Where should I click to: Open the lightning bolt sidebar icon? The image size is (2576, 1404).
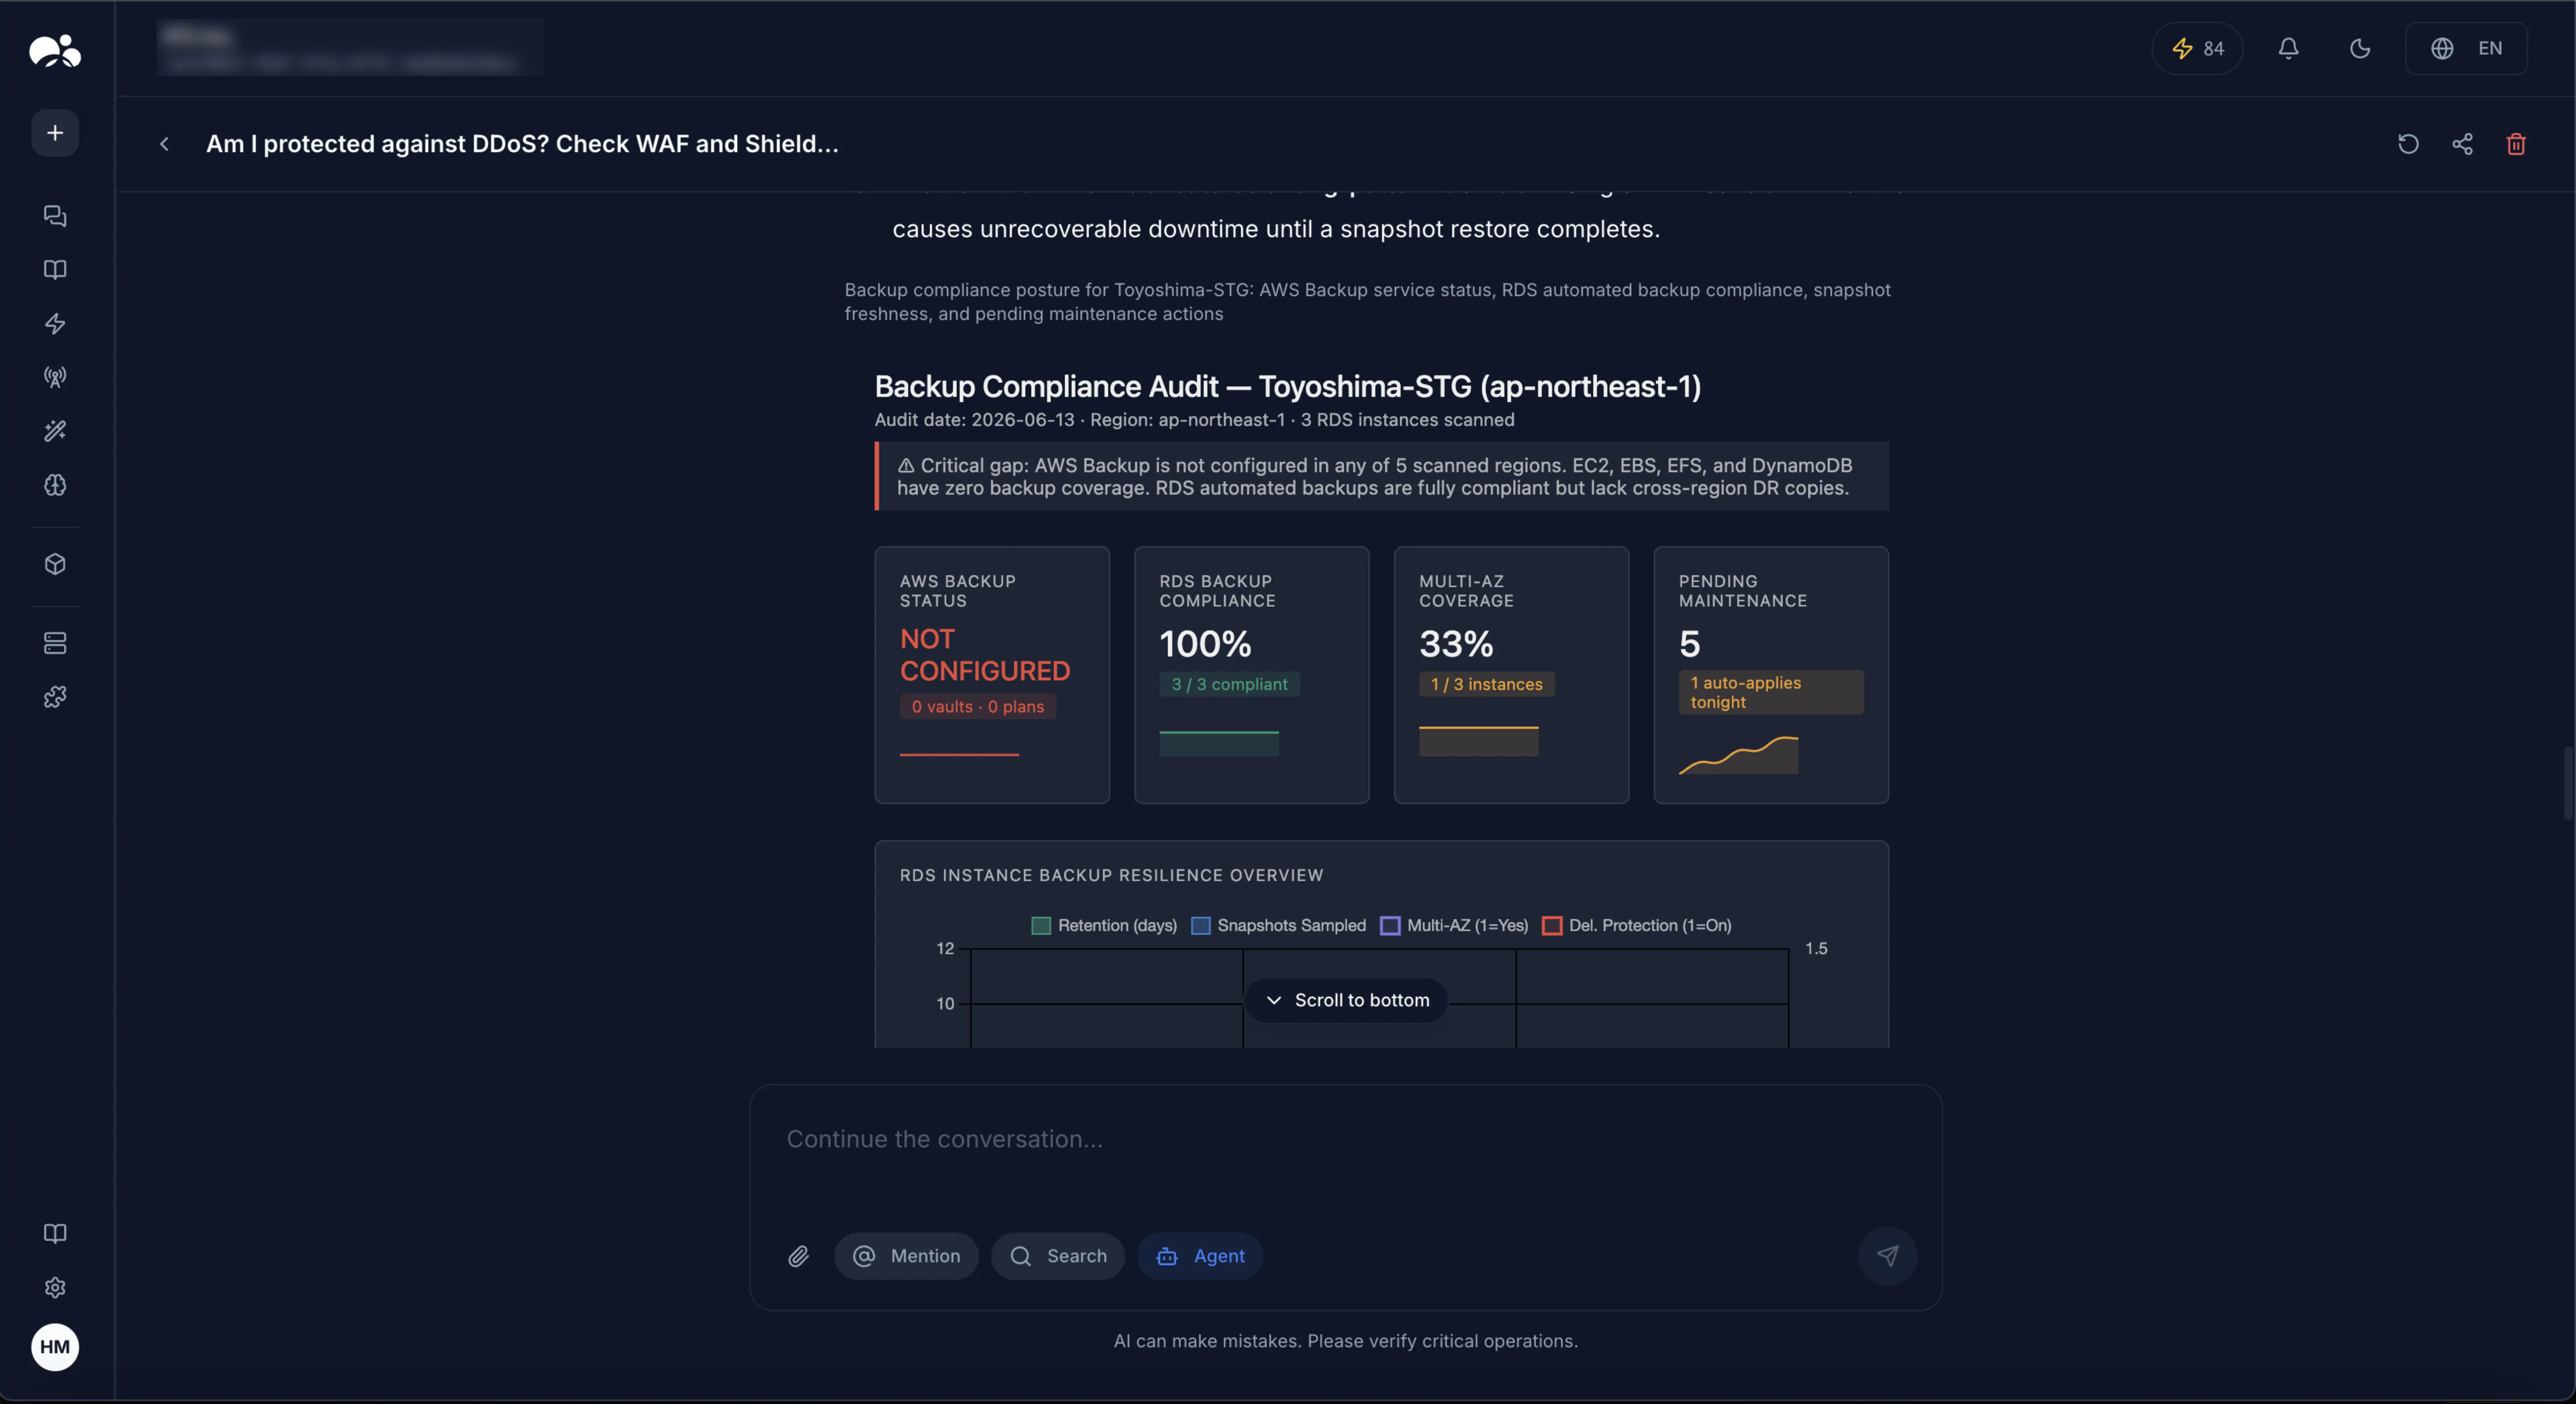[55, 324]
